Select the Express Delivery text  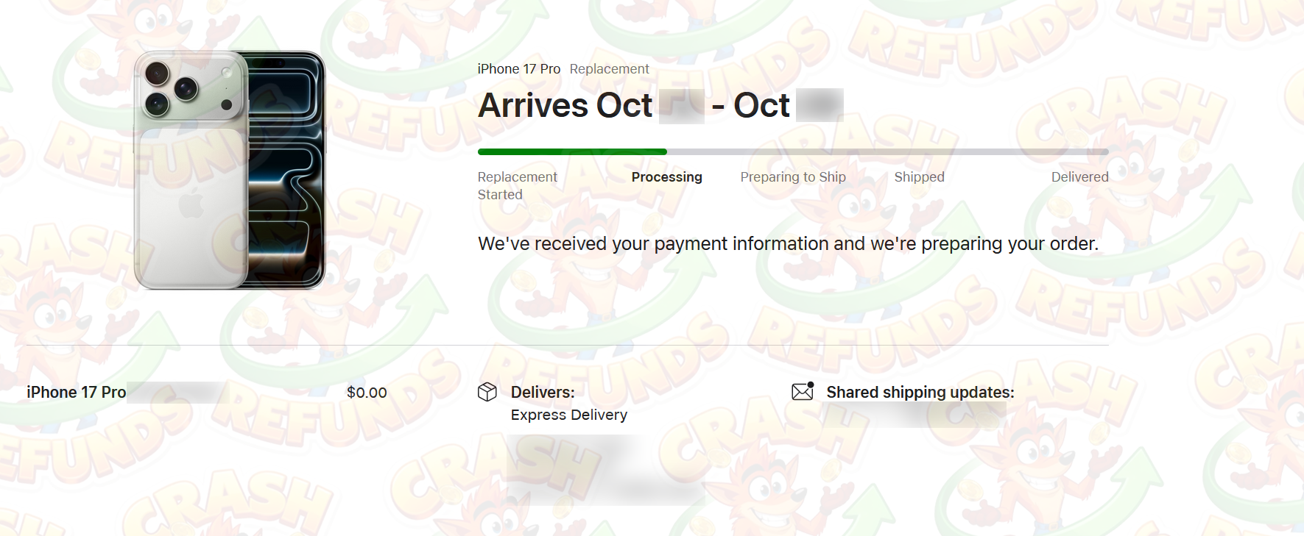(x=568, y=415)
